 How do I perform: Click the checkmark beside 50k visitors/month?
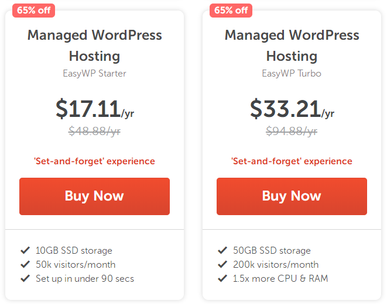click(25, 264)
